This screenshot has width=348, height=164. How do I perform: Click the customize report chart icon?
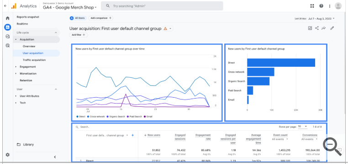pos(310,28)
